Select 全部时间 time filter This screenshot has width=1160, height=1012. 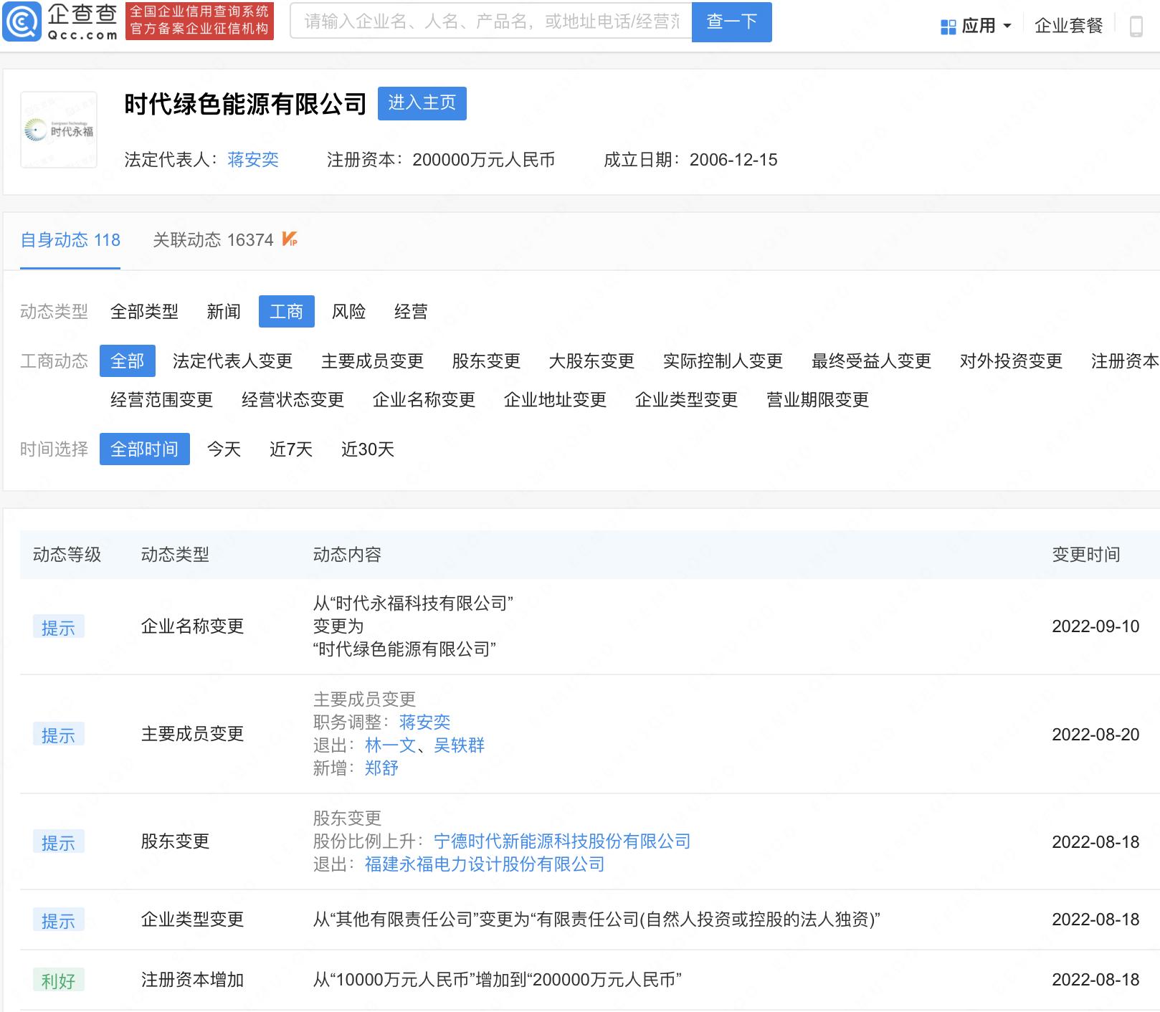145,449
